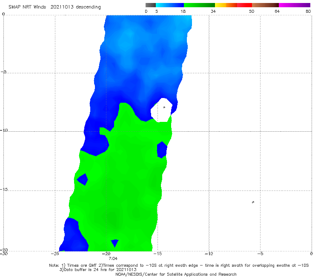Click the blue gradient segment of the color bar
This screenshot has height=277, width=315.
coord(170,5)
